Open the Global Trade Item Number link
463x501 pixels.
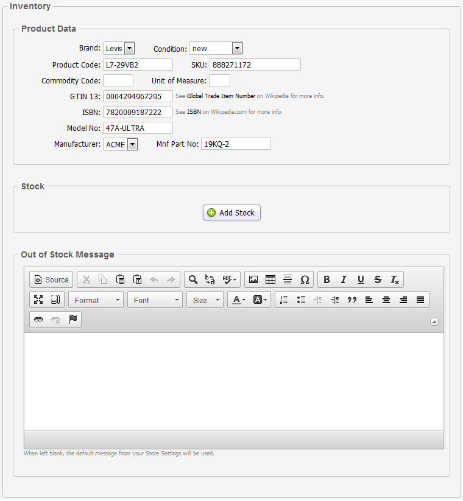pyautogui.click(x=221, y=96)
